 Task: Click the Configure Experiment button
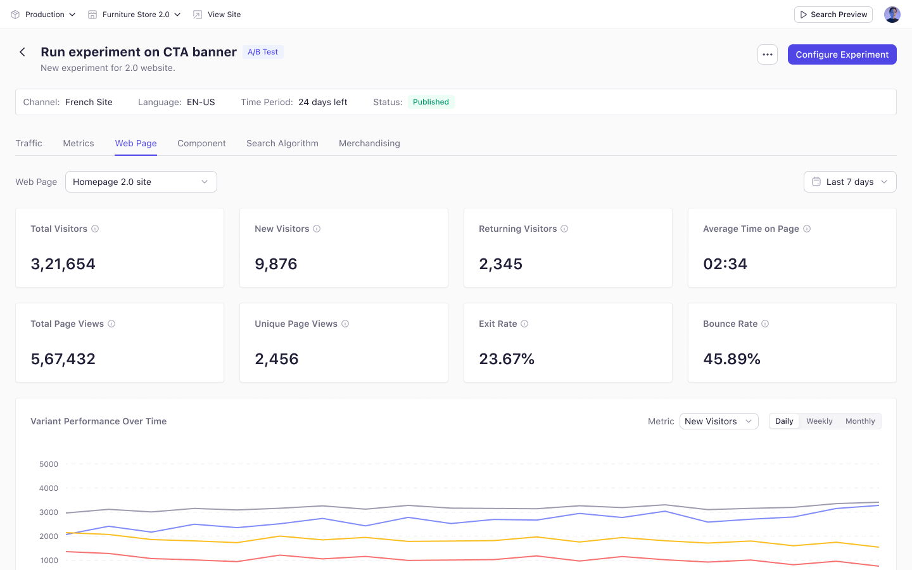point(842,54)
